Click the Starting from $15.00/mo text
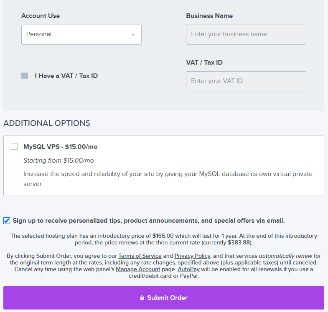Image resolution: width=328 pixels, height=312 pixels. click(x=58, y=161)
